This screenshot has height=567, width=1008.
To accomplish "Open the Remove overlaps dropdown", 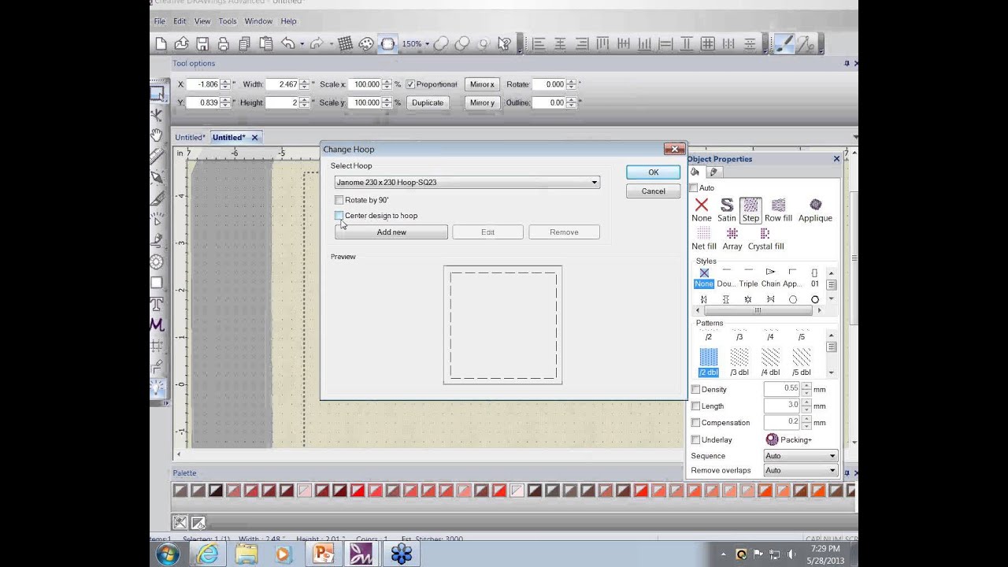I will click(800, 470).
